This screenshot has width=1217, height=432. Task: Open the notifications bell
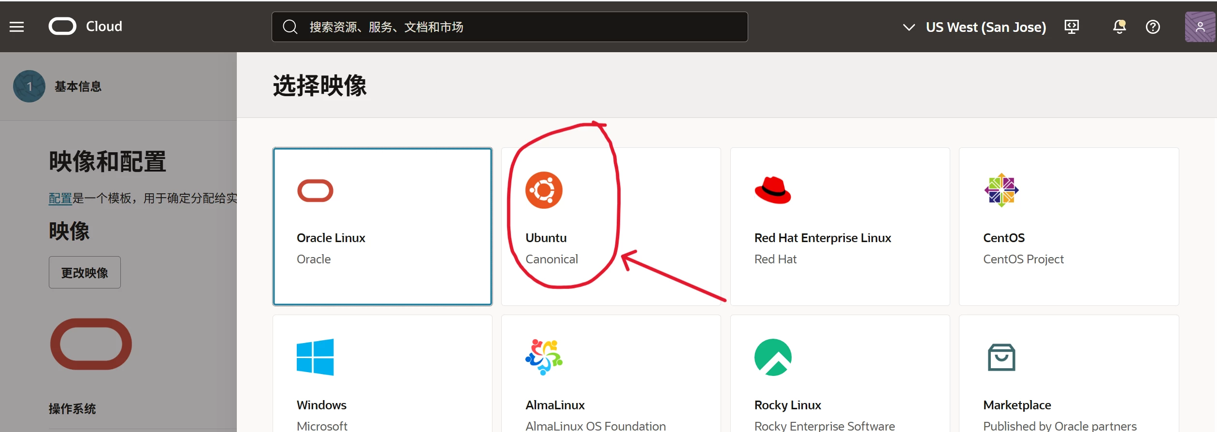[x=1119, y=27]
